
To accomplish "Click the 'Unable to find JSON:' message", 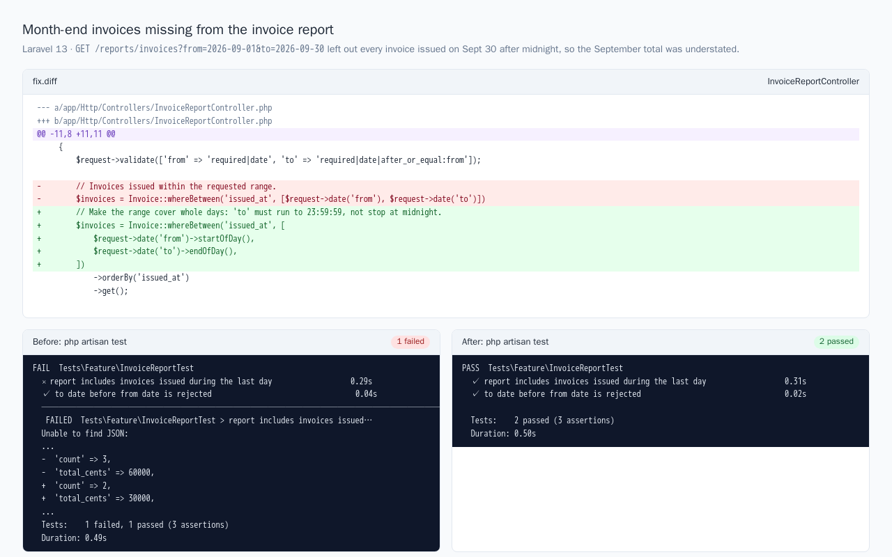I will pyautogui.click(x=85, y=434).
